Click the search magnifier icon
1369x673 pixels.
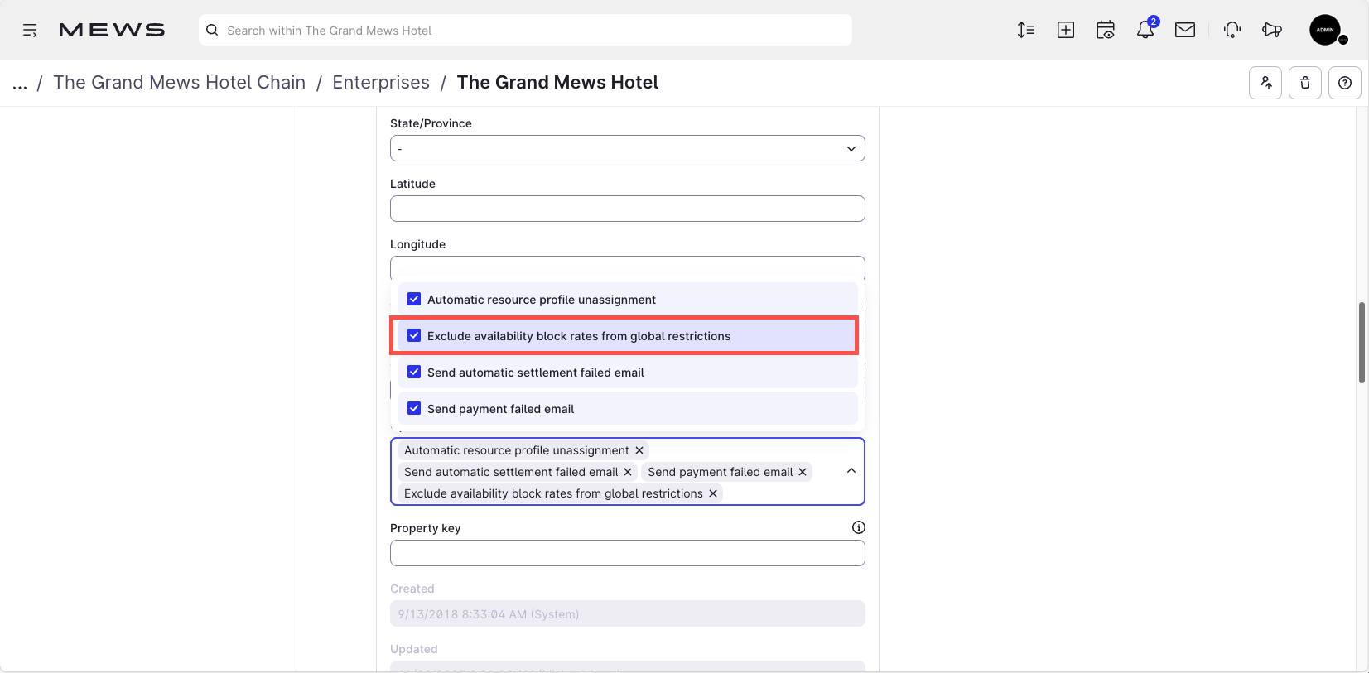coord(212,31)
